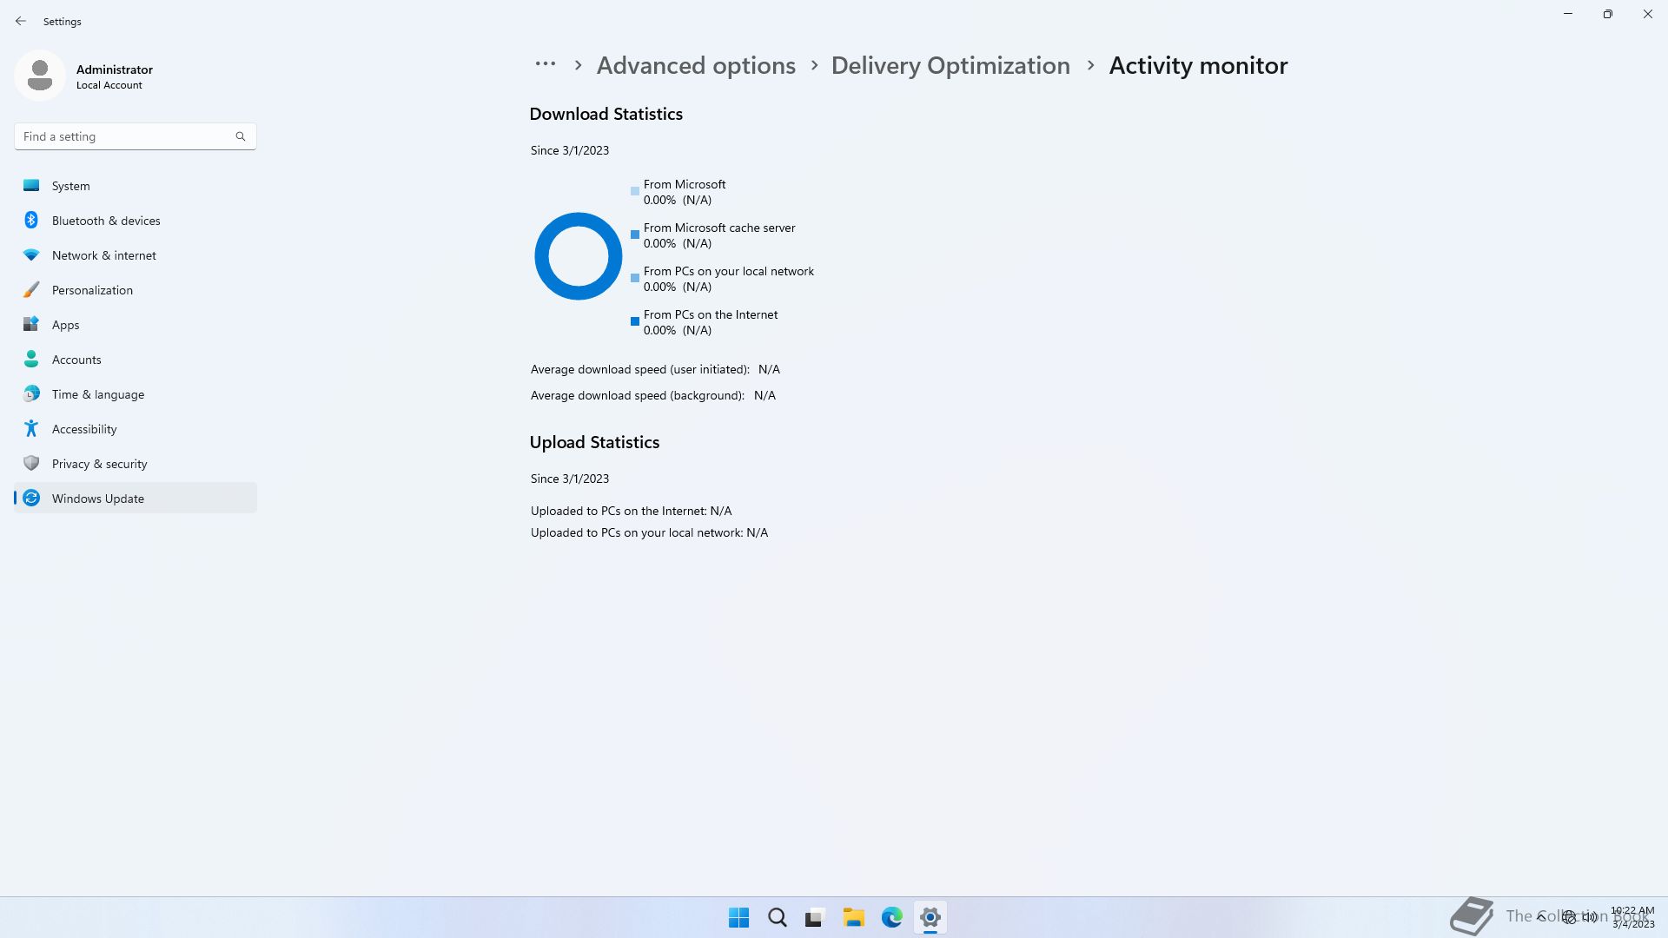Launch Microsoft Edge from taskbar
The height and width of the screenshot is (938, 1668).
pyautogui.click(x=891, y=917)
